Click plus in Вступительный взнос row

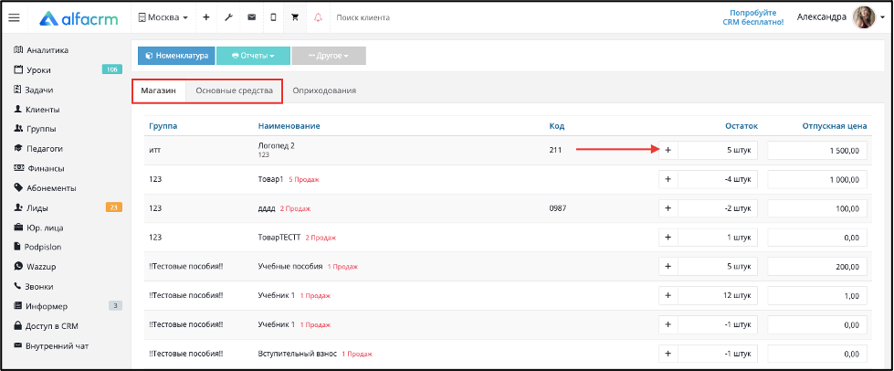tap(668, 354)
